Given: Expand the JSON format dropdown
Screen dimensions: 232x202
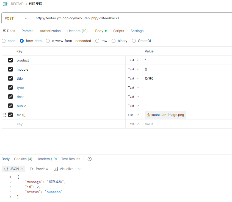Looking at the screenshot, I should (x=13, y=169).
